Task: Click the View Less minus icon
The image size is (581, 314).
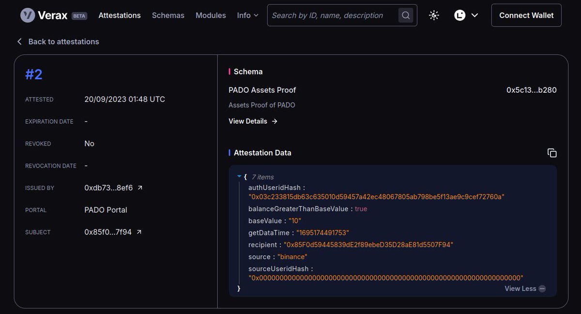Action: tap(542, 288)
